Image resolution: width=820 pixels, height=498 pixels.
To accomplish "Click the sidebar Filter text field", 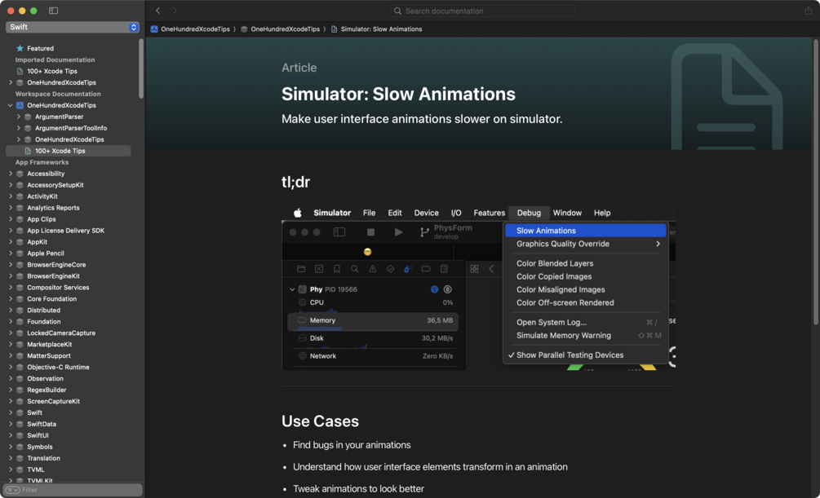I will (x=72, y=490).
